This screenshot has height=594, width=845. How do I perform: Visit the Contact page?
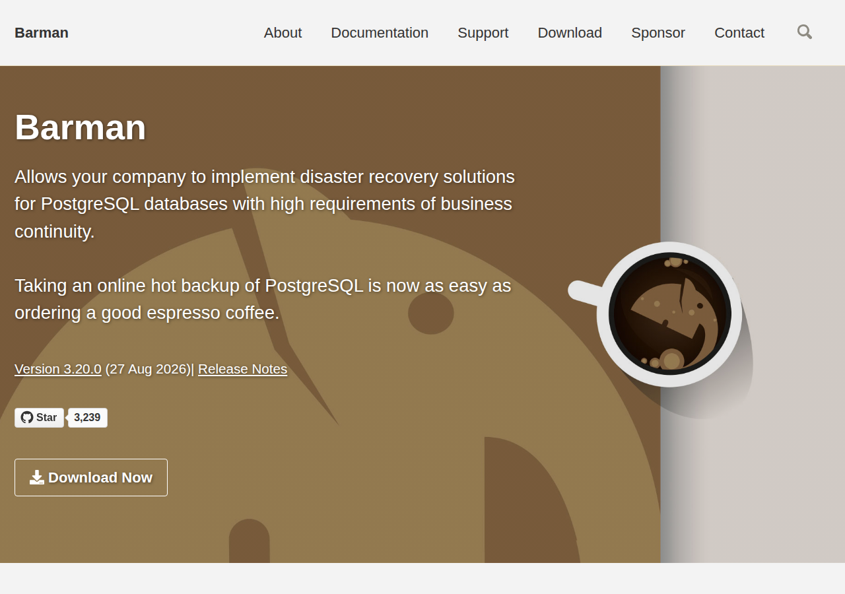(x=739, y=32)
